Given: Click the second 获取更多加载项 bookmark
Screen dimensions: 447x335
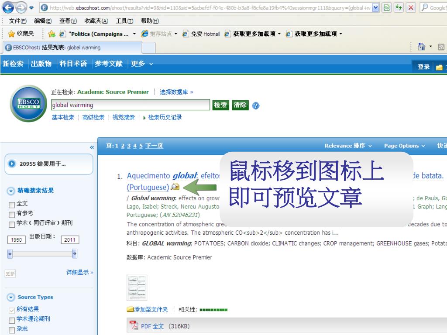Looking at the screenshot, I should (311, 34).
